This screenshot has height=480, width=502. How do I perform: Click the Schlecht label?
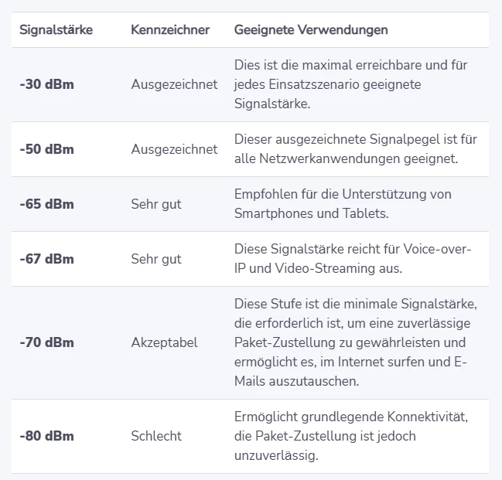coord(156,436)
